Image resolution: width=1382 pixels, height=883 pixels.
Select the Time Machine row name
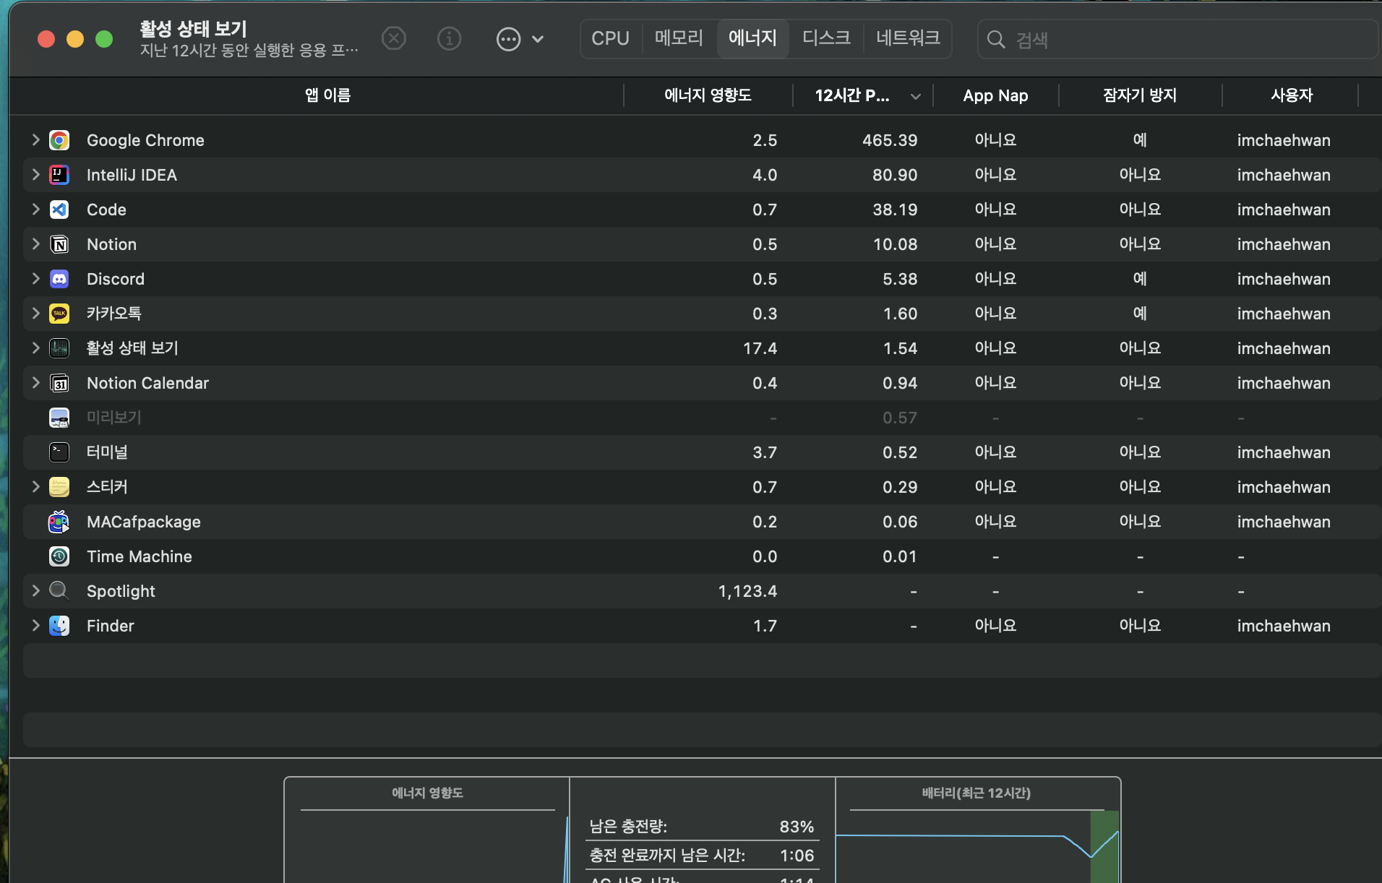pos(140,556)
